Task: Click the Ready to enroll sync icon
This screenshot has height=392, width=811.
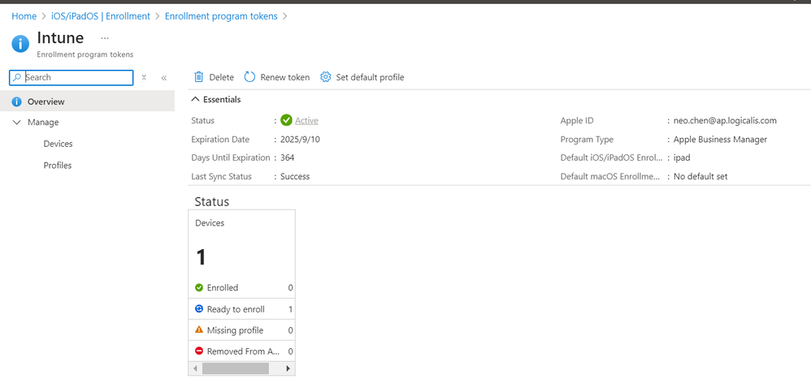Action: [x=199, y=309]
